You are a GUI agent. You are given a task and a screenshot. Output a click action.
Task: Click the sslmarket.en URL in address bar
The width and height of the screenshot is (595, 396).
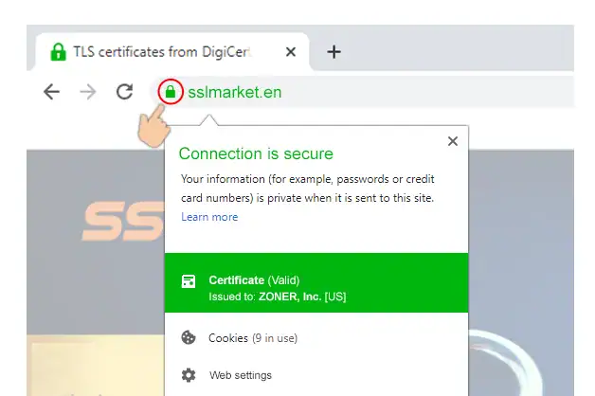click(235, 92)
